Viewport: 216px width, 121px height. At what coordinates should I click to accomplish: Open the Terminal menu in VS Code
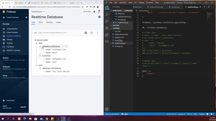pyautogui.click(x=149, y=2)
